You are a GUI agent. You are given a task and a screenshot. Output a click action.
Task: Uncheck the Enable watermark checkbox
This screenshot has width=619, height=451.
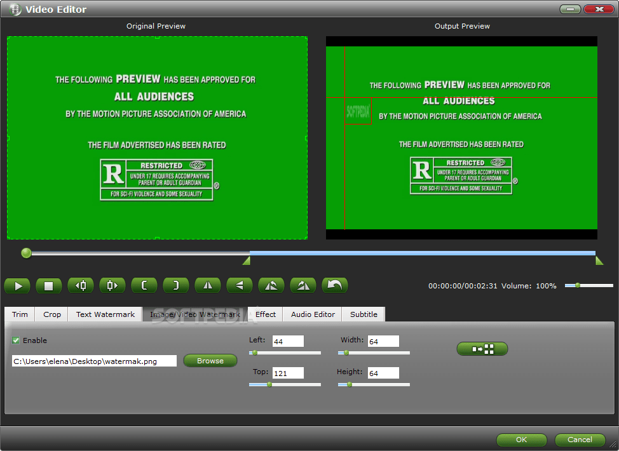(16, 340)
